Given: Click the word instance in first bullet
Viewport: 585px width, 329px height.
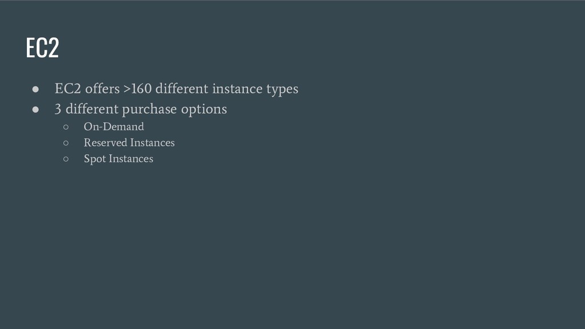Looking at the screenshot, I should pyautogui.click(x=237, y=89).
